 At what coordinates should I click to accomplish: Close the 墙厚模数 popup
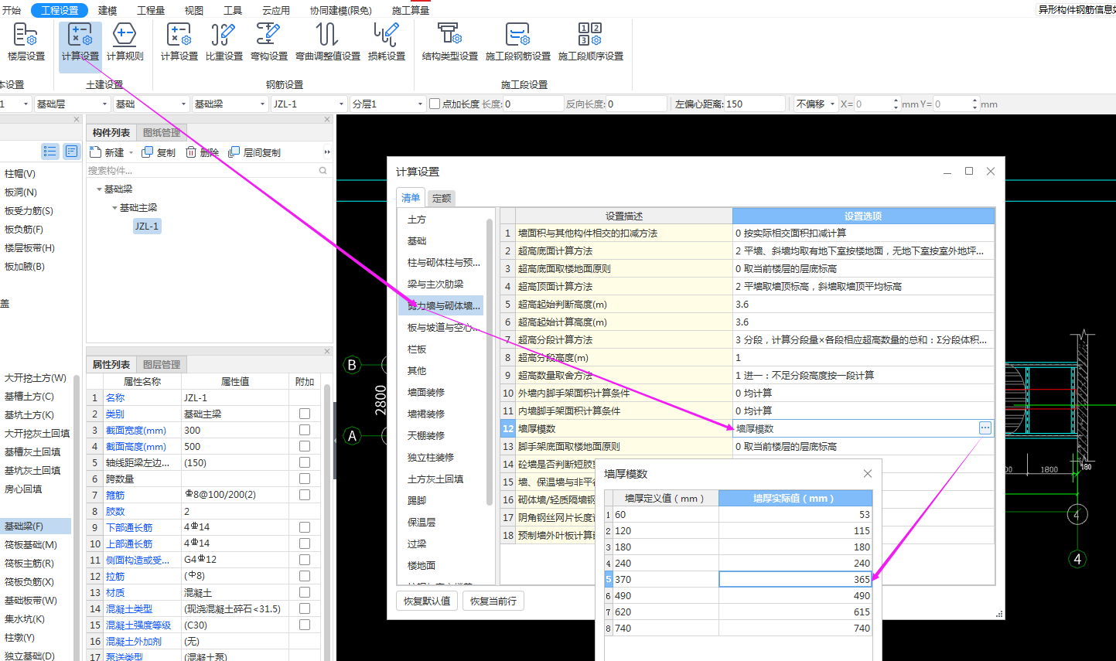(868, 473)
